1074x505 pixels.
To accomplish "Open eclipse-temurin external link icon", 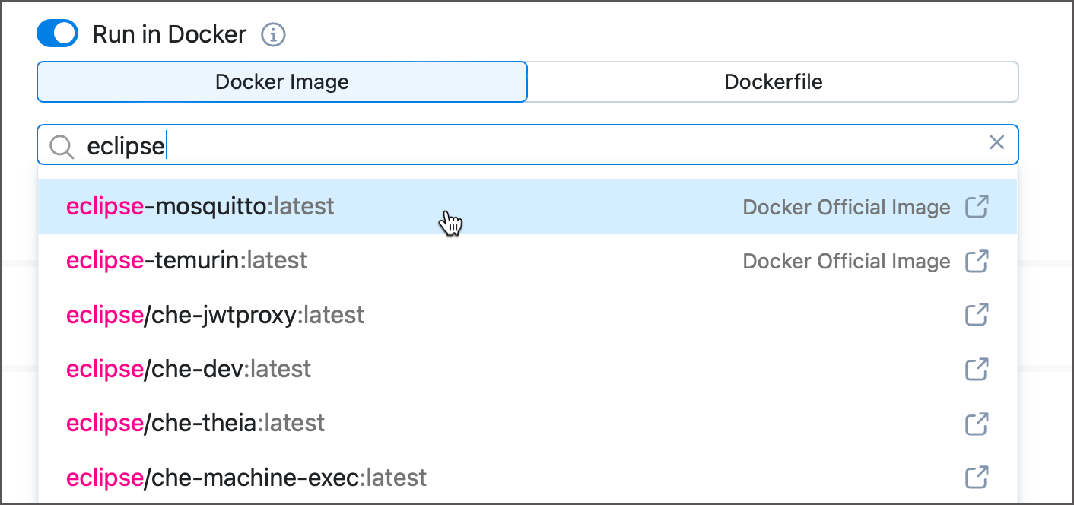I will [977, 261].
